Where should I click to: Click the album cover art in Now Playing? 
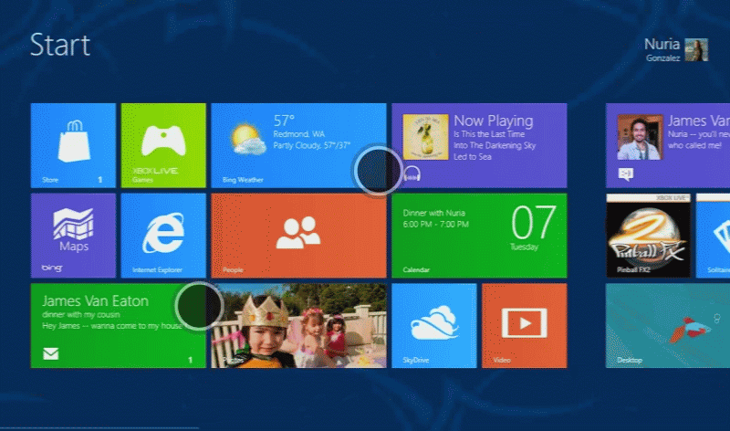pyautogui.click(x=425, y=137)
